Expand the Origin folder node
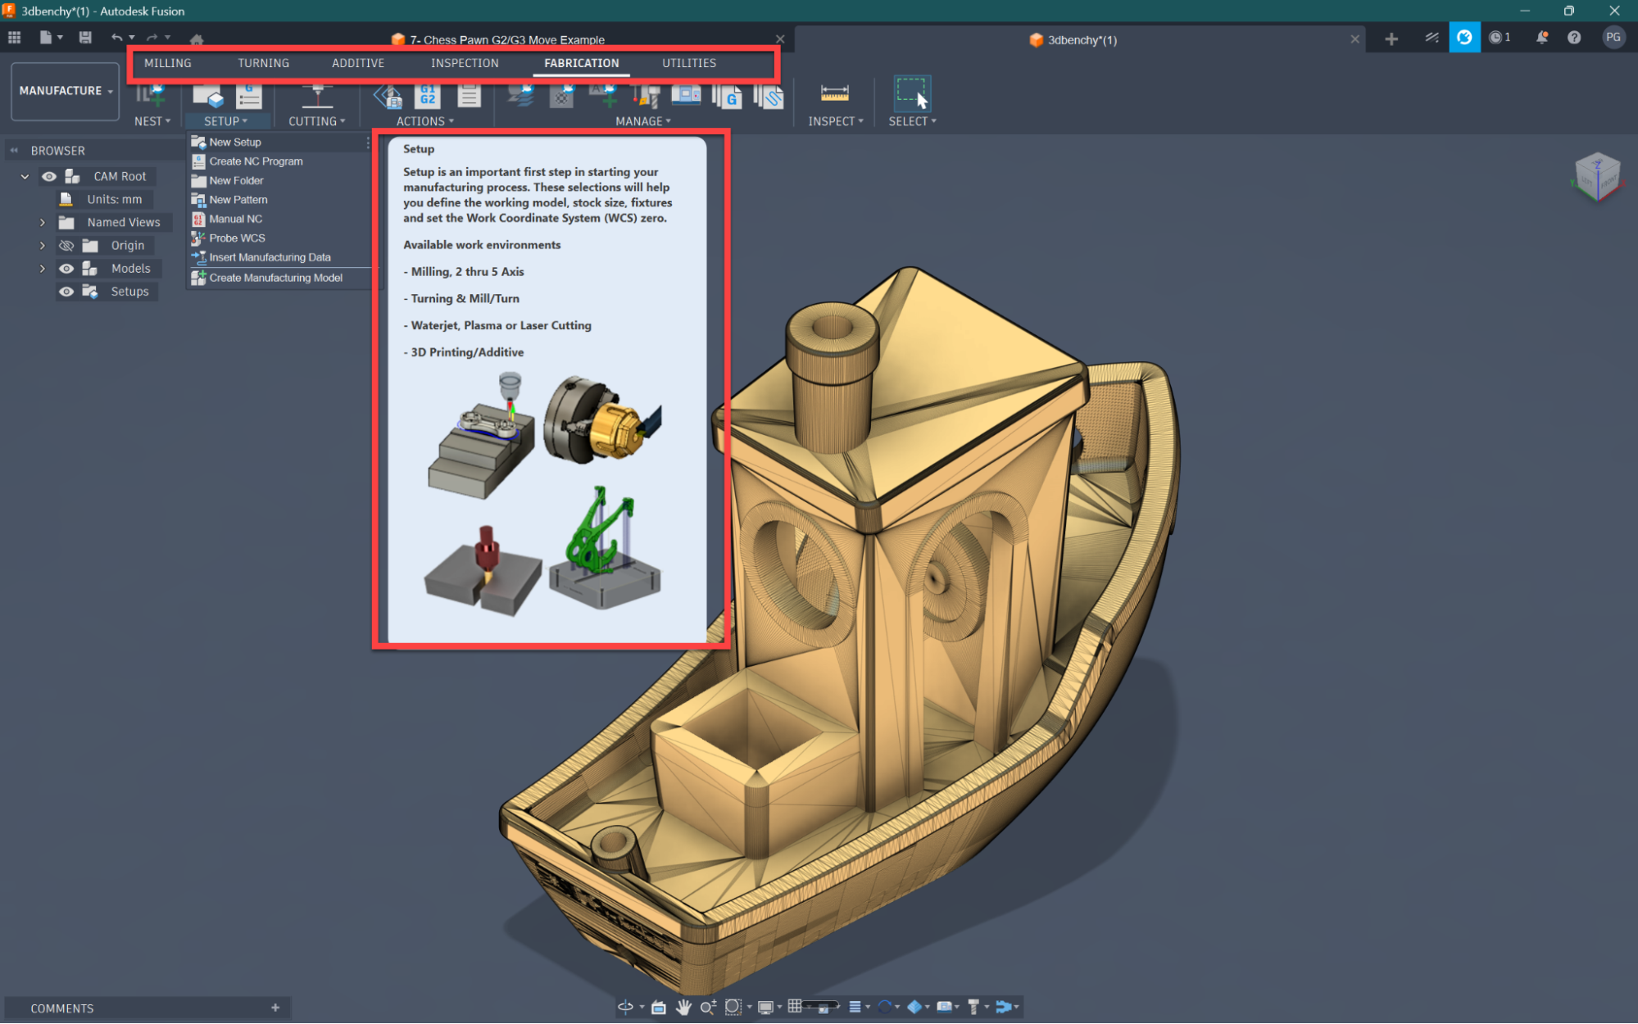 [x=43, y=246]
